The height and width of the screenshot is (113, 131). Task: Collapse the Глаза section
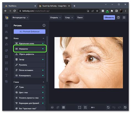pos(43,82)
